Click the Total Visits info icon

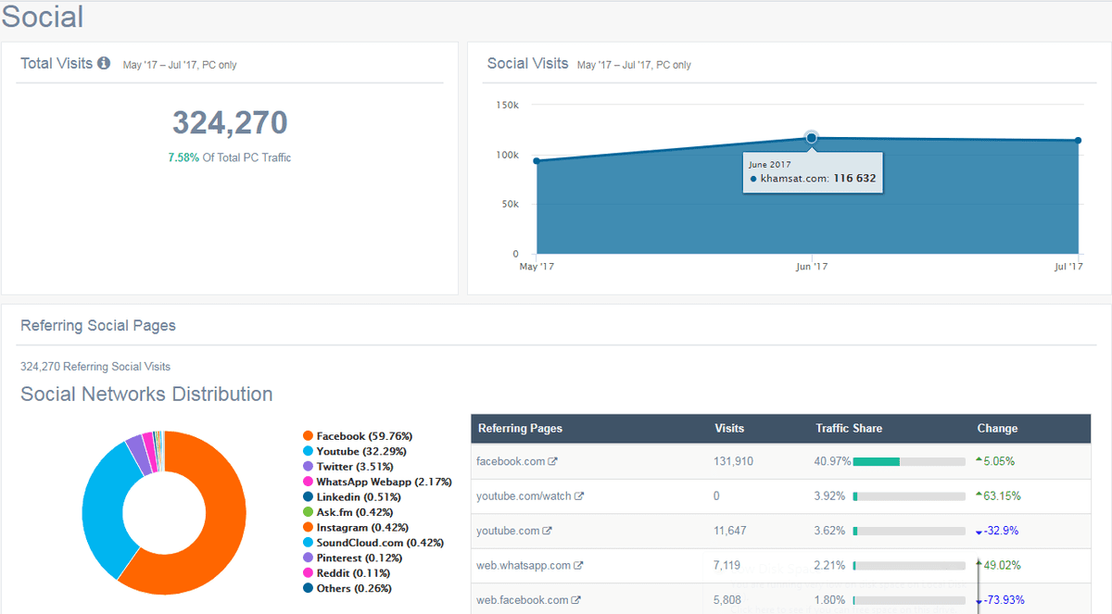tap(104, 64)
